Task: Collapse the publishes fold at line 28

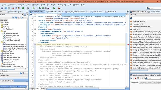Action: (x=35, y=36)
